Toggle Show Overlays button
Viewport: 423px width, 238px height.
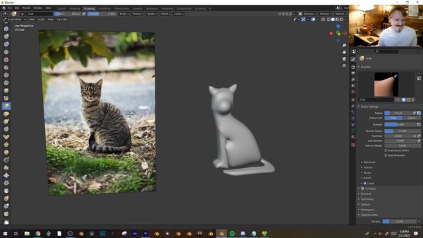[x=313, y=19]
